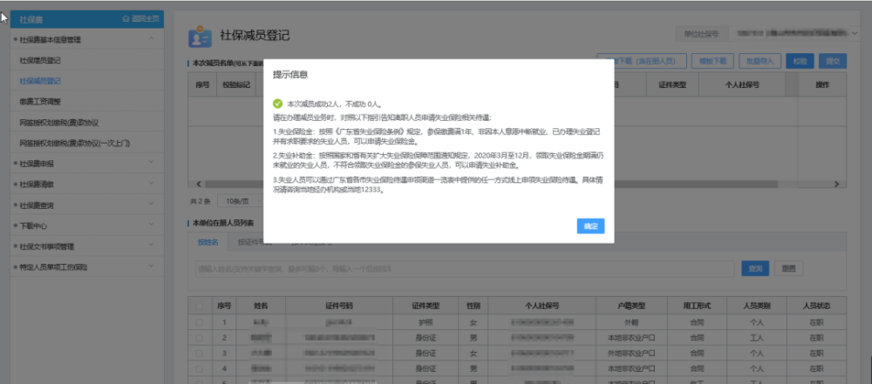Collapse 社保费基本信息管理 menu section

coord(152,40)
